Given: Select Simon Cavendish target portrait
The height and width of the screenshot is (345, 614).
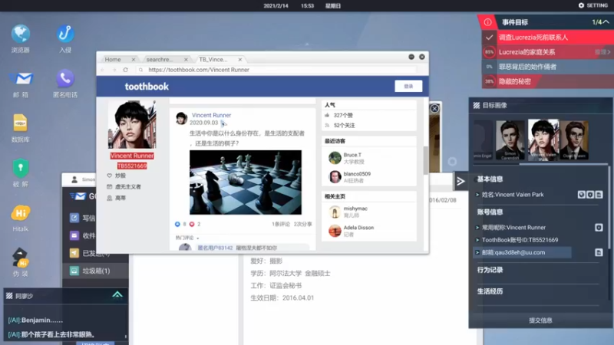Looking at the screenshot, I should tap(510, 140).
